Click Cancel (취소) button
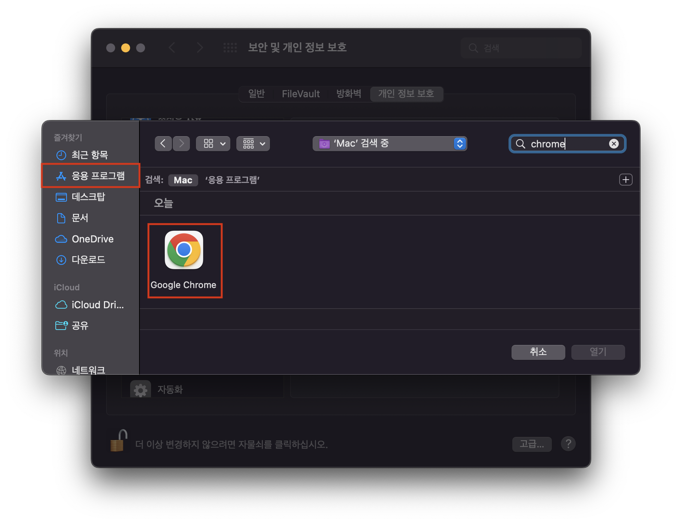This screenshot has width=682, height=523. [538, 352]
